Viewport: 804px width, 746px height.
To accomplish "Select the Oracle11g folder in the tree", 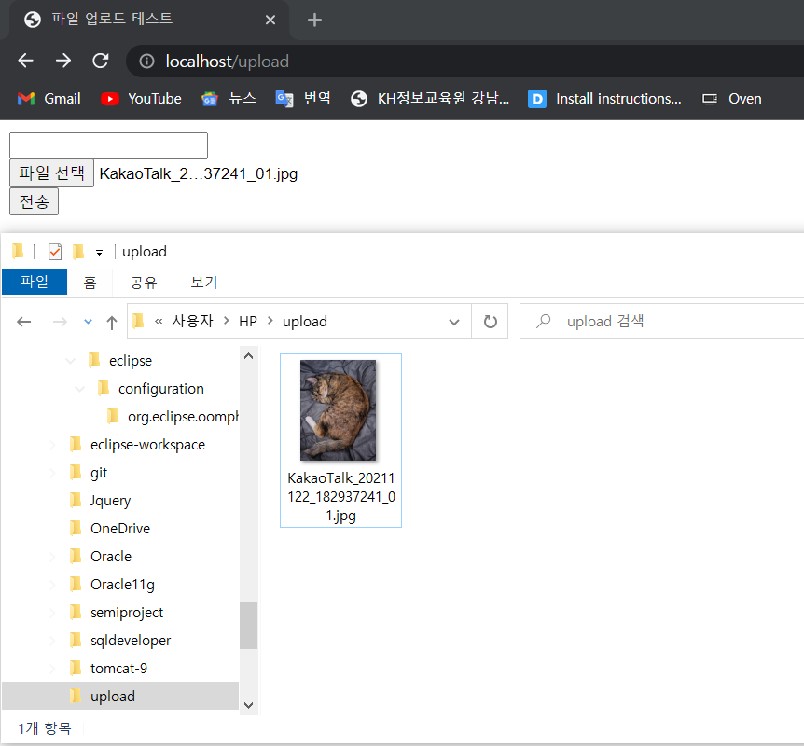I will pyautogui.click(x=122, y=585).
